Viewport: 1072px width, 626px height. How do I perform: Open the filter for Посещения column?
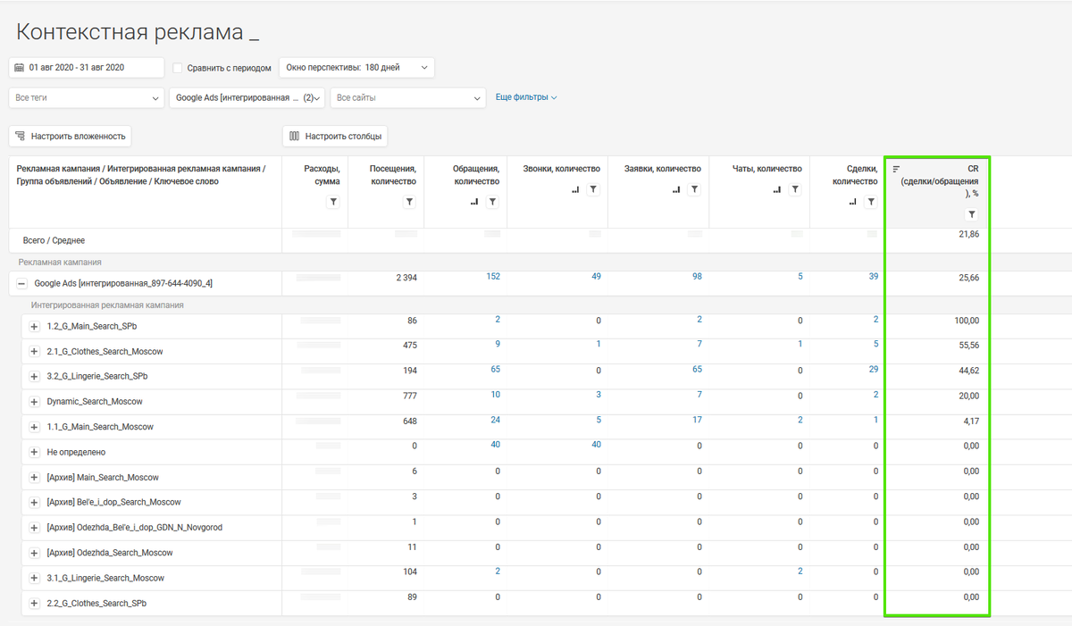tap(409, 203)
